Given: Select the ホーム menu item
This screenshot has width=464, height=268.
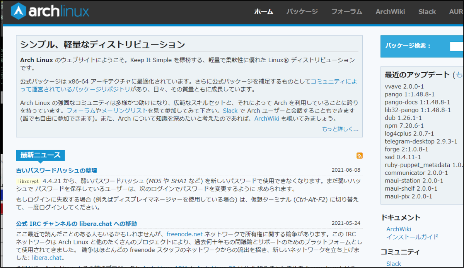Looking at the screenshot, I should tap(264, 12).
